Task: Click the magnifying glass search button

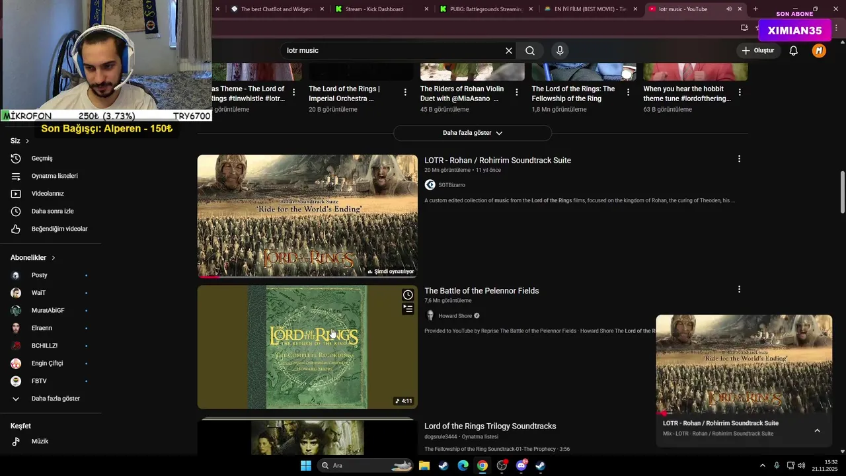Action: [530, 50]
